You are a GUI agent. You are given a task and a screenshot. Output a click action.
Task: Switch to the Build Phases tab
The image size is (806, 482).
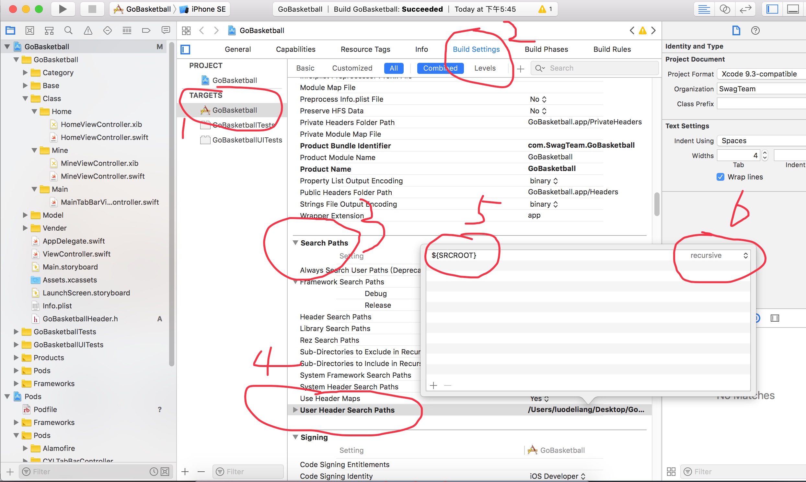pos(546,49)
